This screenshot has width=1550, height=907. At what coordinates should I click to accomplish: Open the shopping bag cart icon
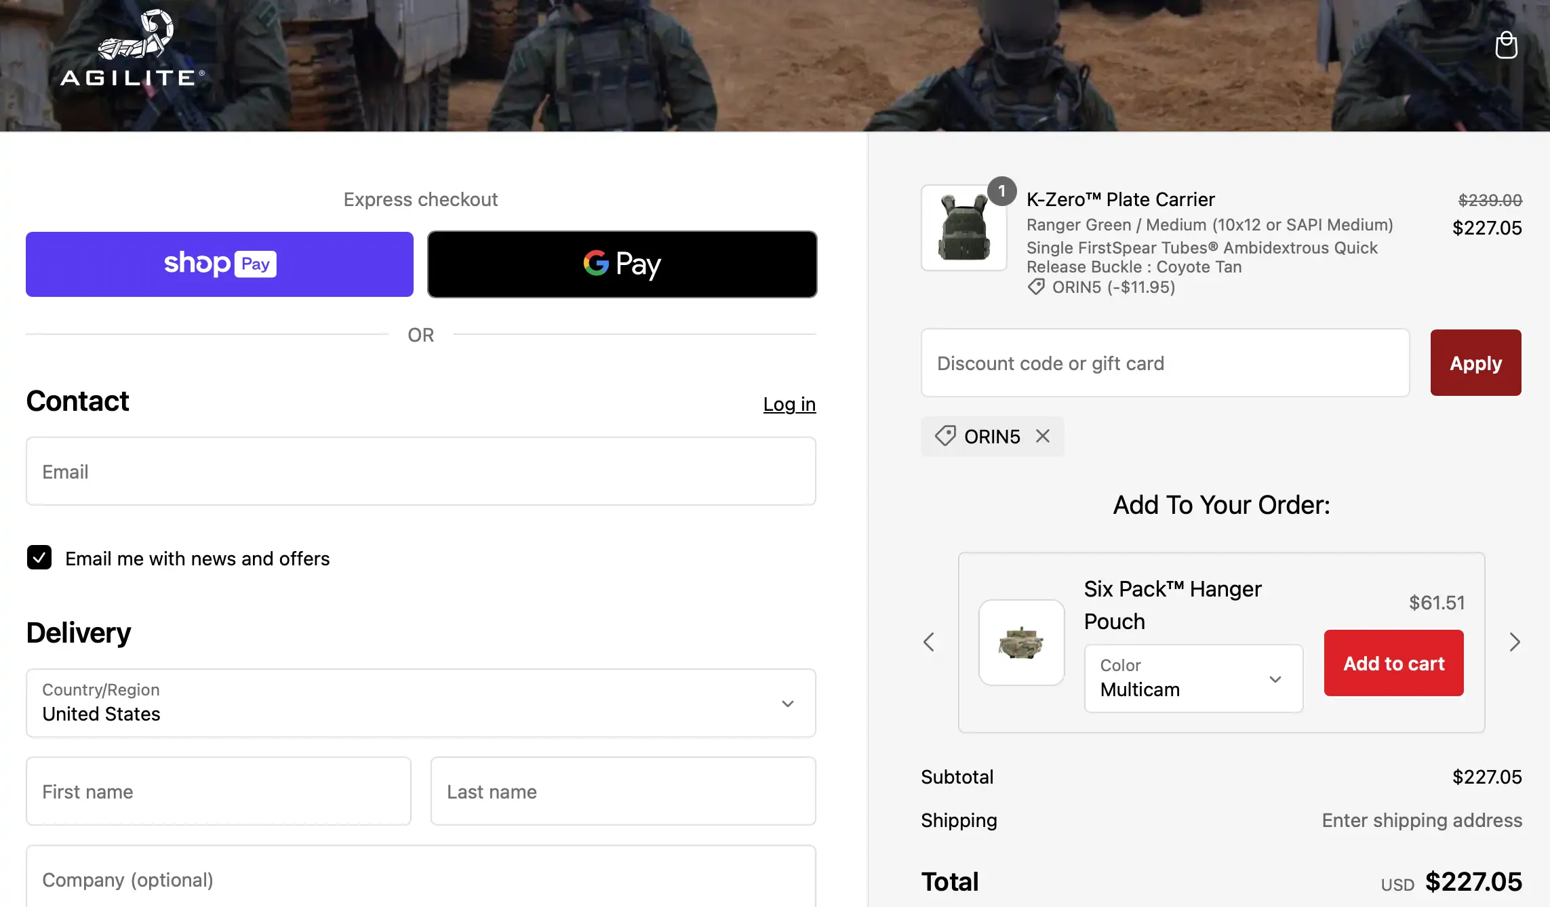1506,45
